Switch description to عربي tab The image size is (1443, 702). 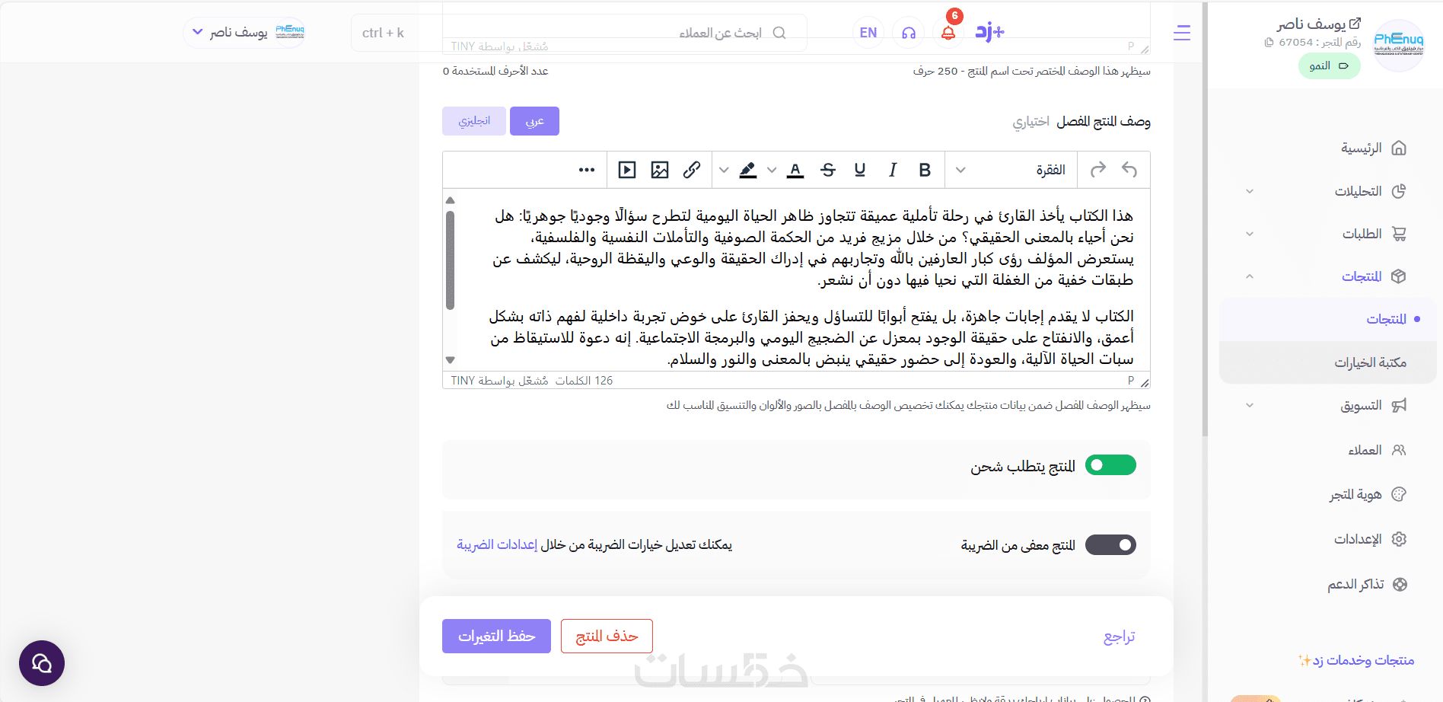coord(534,121)
